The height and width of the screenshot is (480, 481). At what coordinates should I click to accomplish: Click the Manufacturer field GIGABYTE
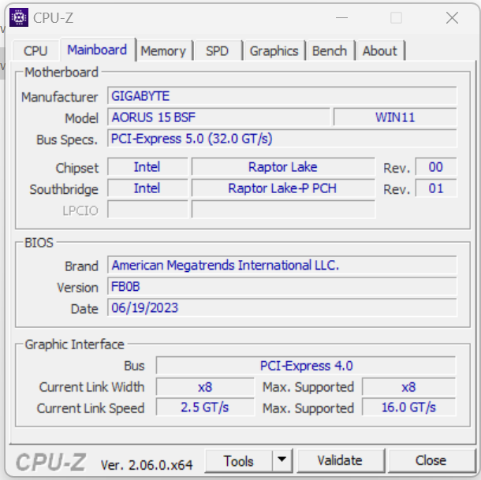(x=282, y=95)
